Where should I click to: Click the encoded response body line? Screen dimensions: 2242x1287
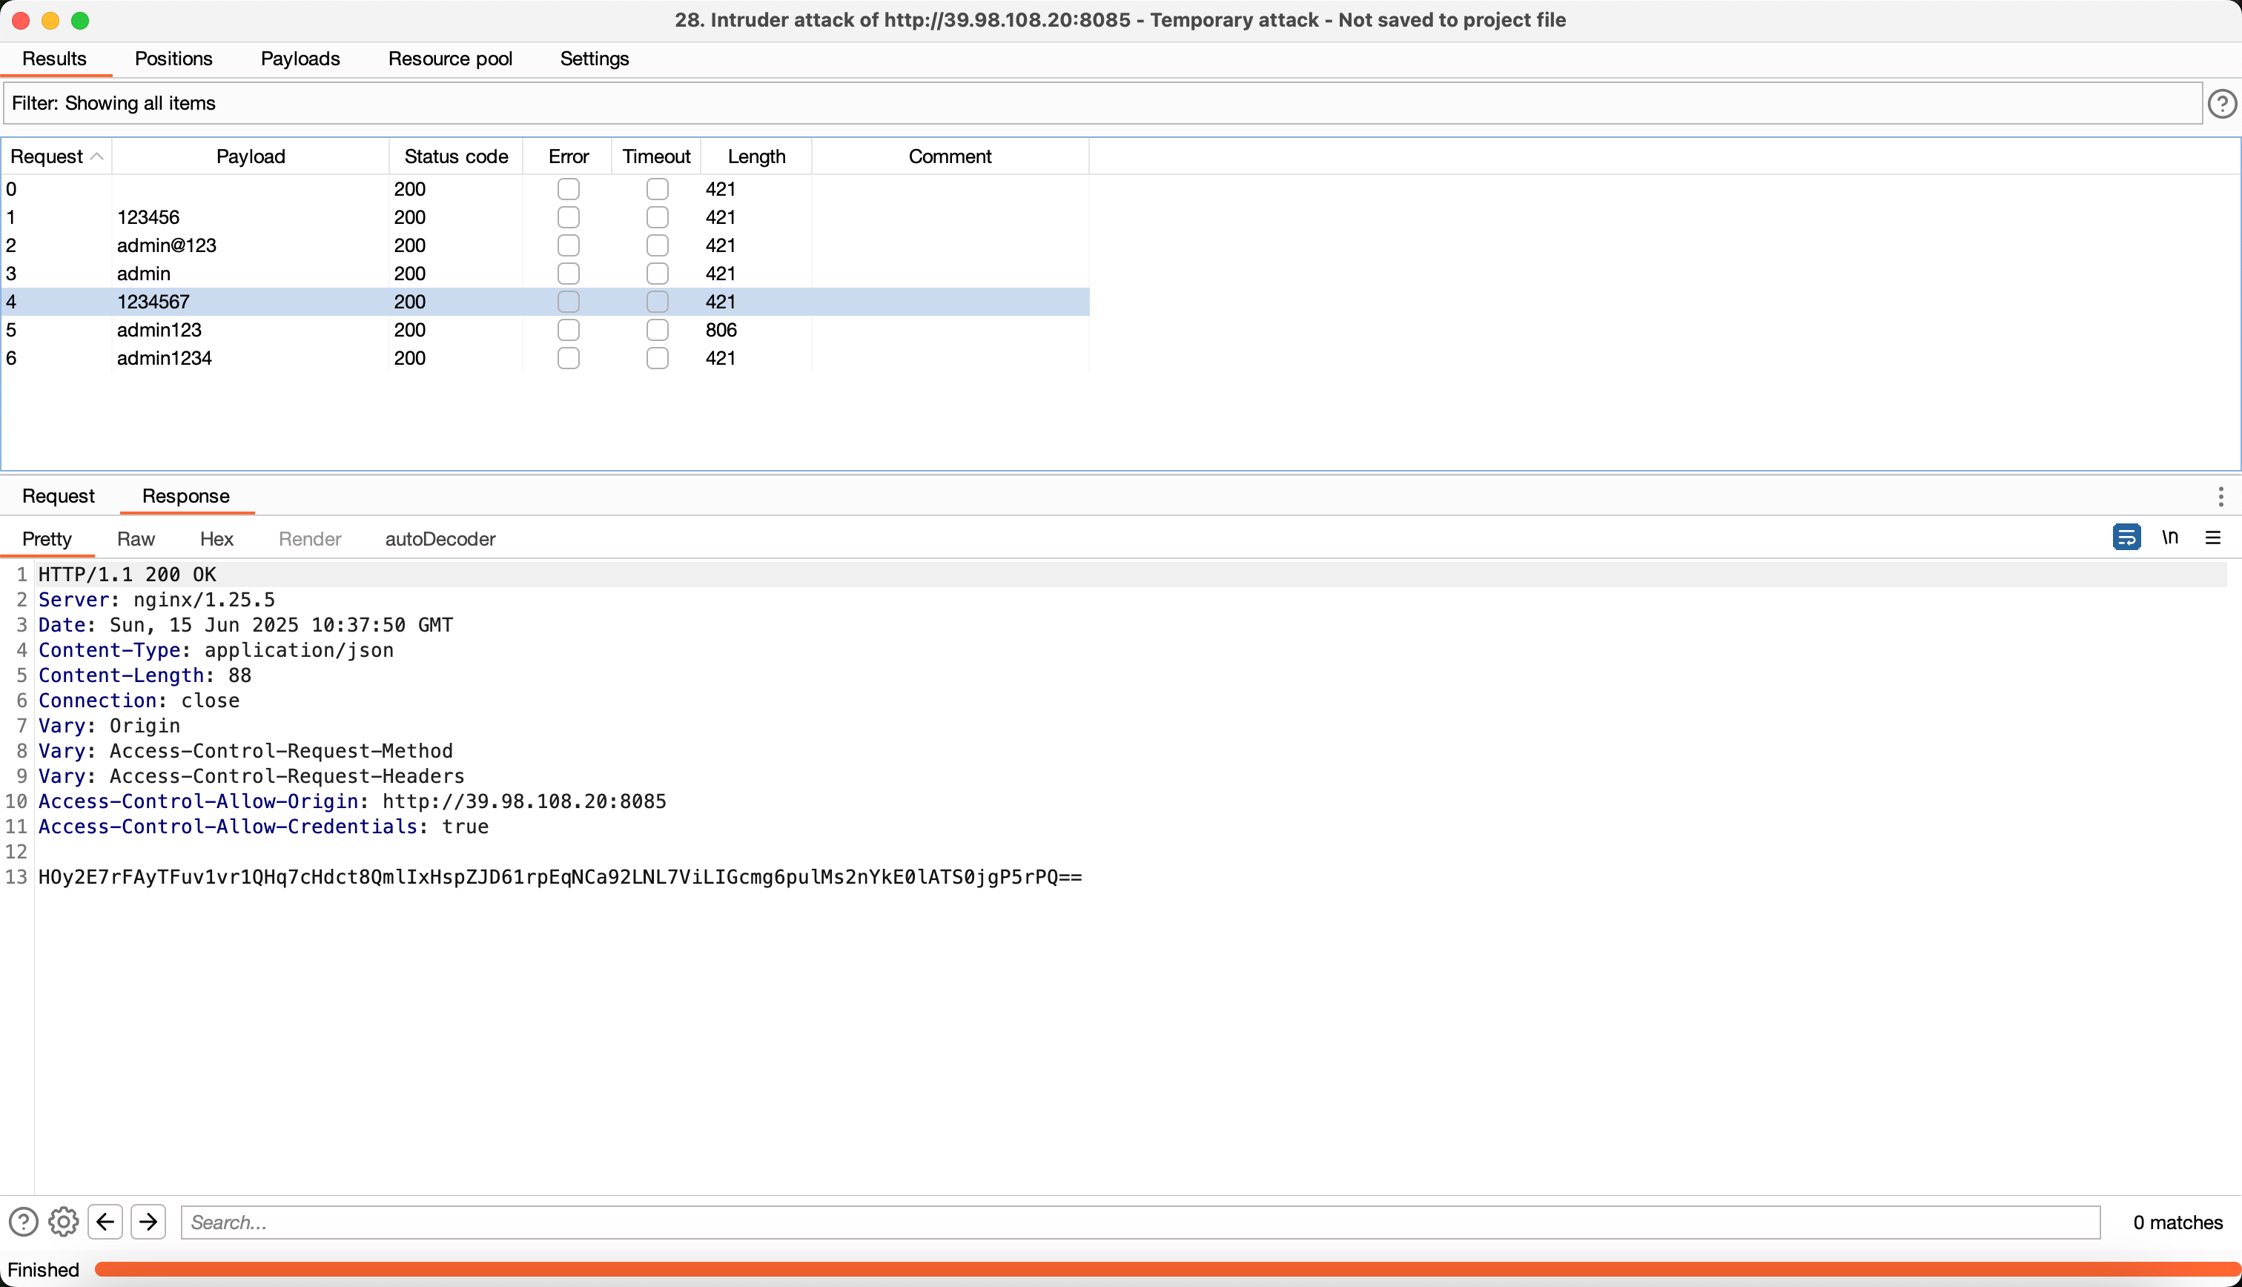point(560,877)
